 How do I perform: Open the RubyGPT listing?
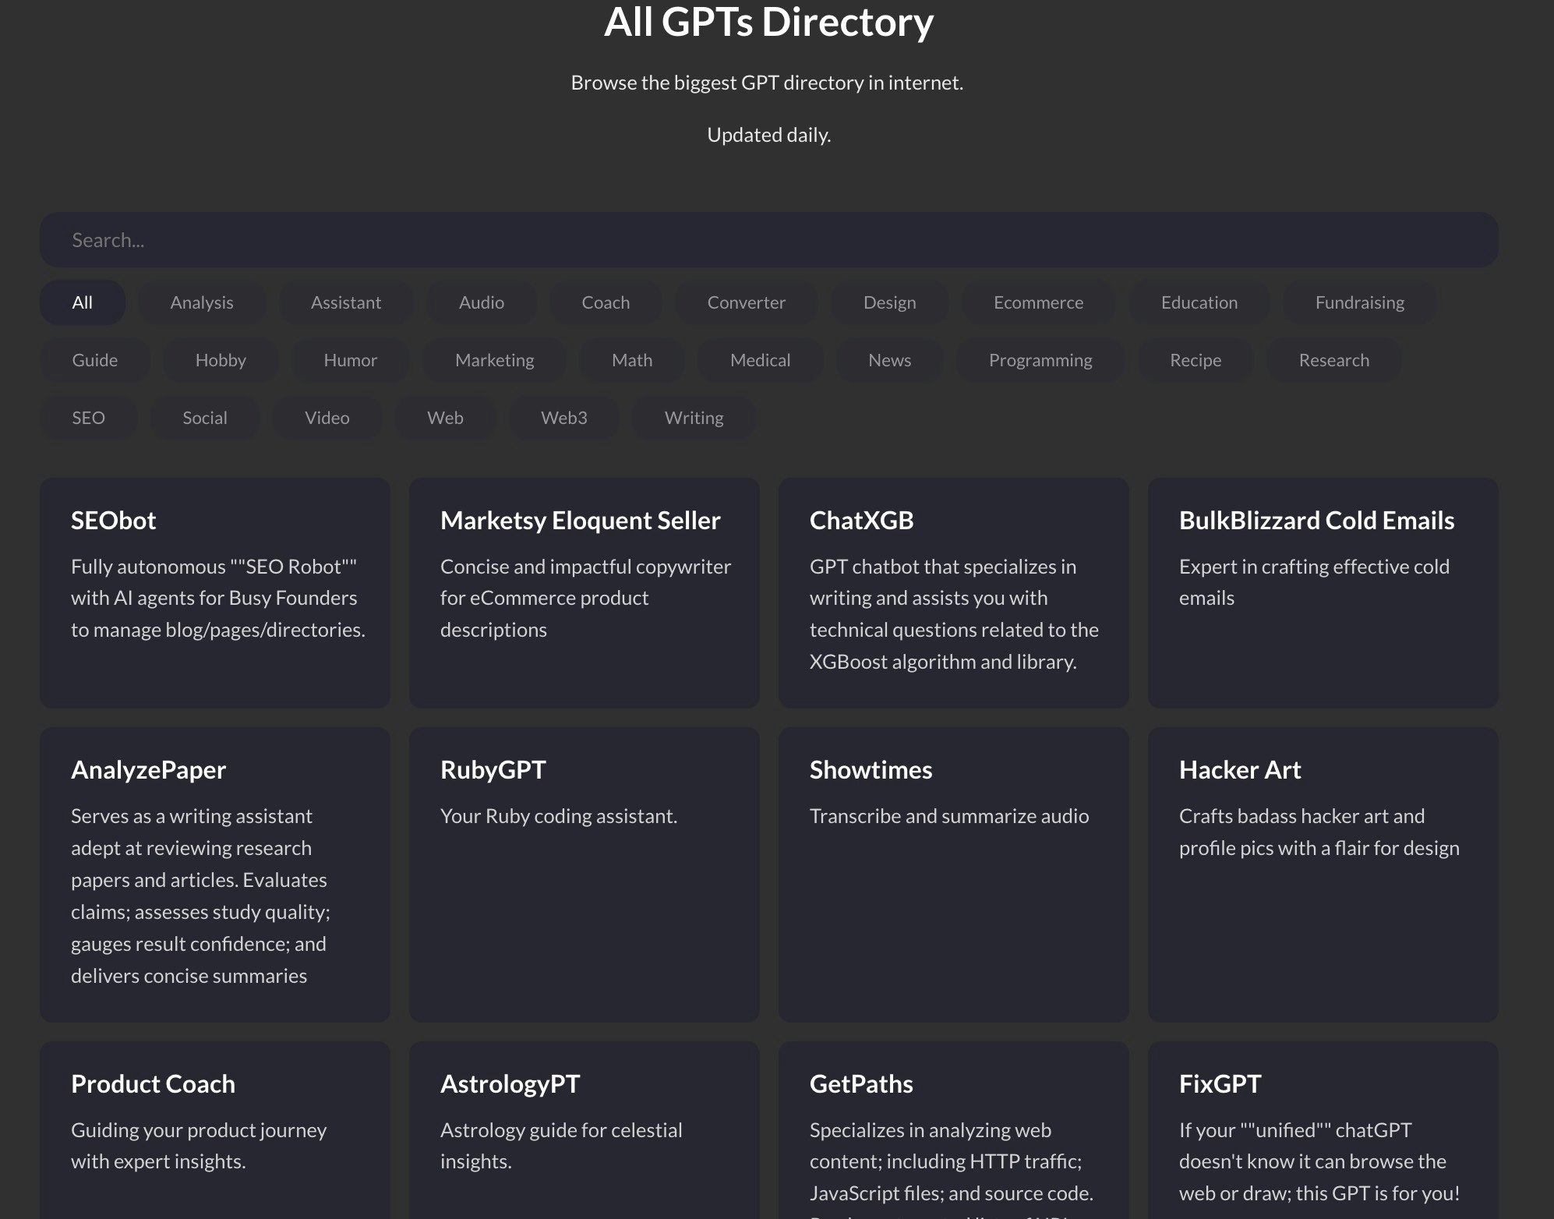pos(584,873)
